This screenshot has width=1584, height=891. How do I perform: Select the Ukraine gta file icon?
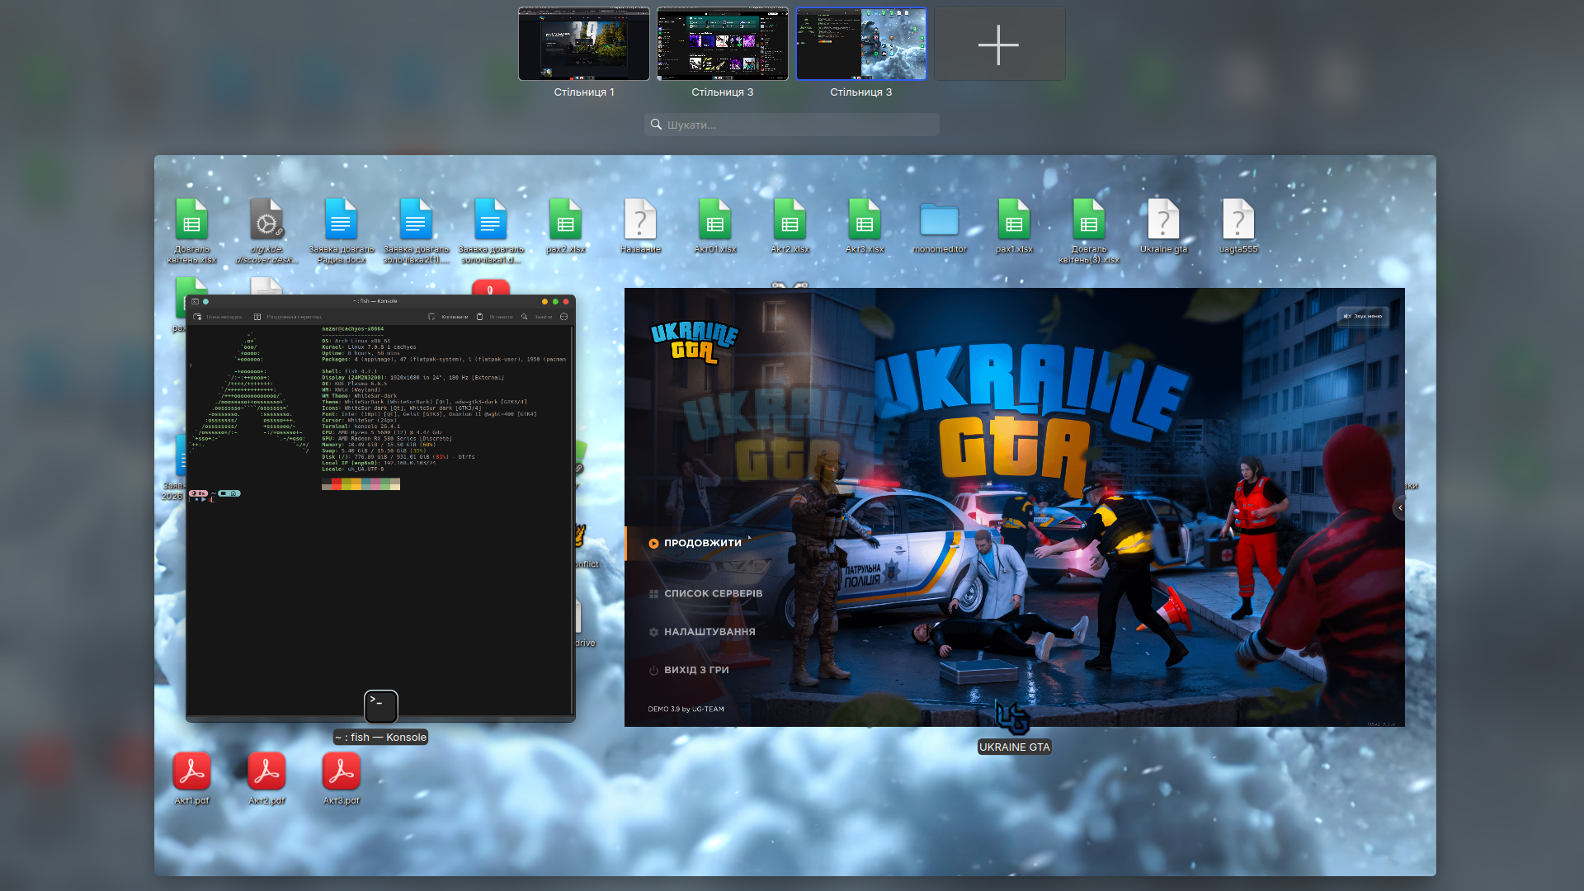click(x=1163, y=220)
